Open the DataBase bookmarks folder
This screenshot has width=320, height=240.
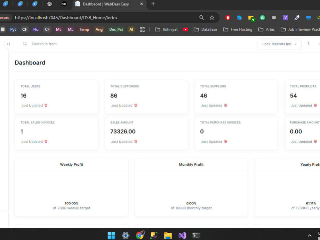point(205,29)
